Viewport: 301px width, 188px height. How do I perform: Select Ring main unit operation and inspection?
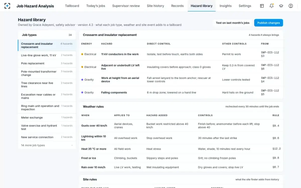point(47,108)
